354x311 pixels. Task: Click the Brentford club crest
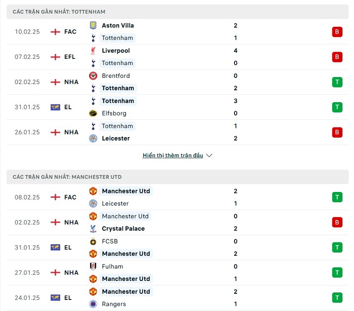pyautogui.click(x=93, y=76)
